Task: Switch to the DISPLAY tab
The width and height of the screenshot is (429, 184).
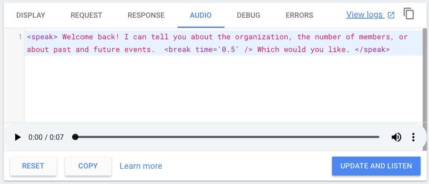Action: click(31, 15)
